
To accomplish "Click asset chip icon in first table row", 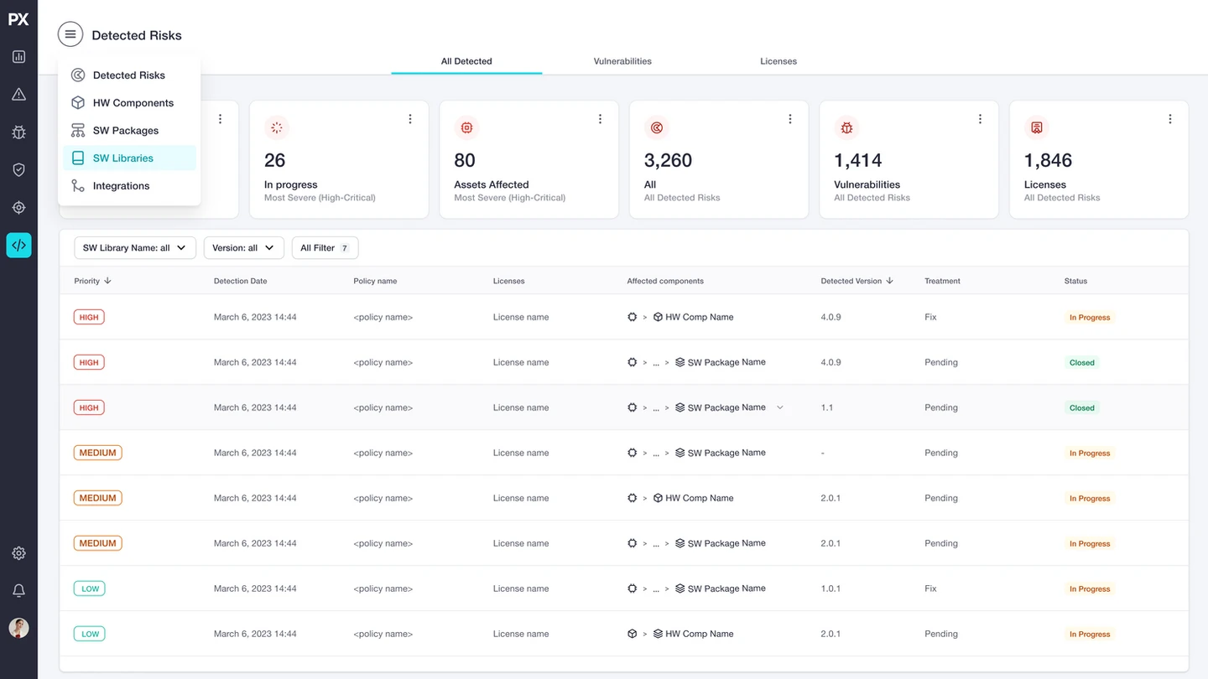I will coord(633,317).
